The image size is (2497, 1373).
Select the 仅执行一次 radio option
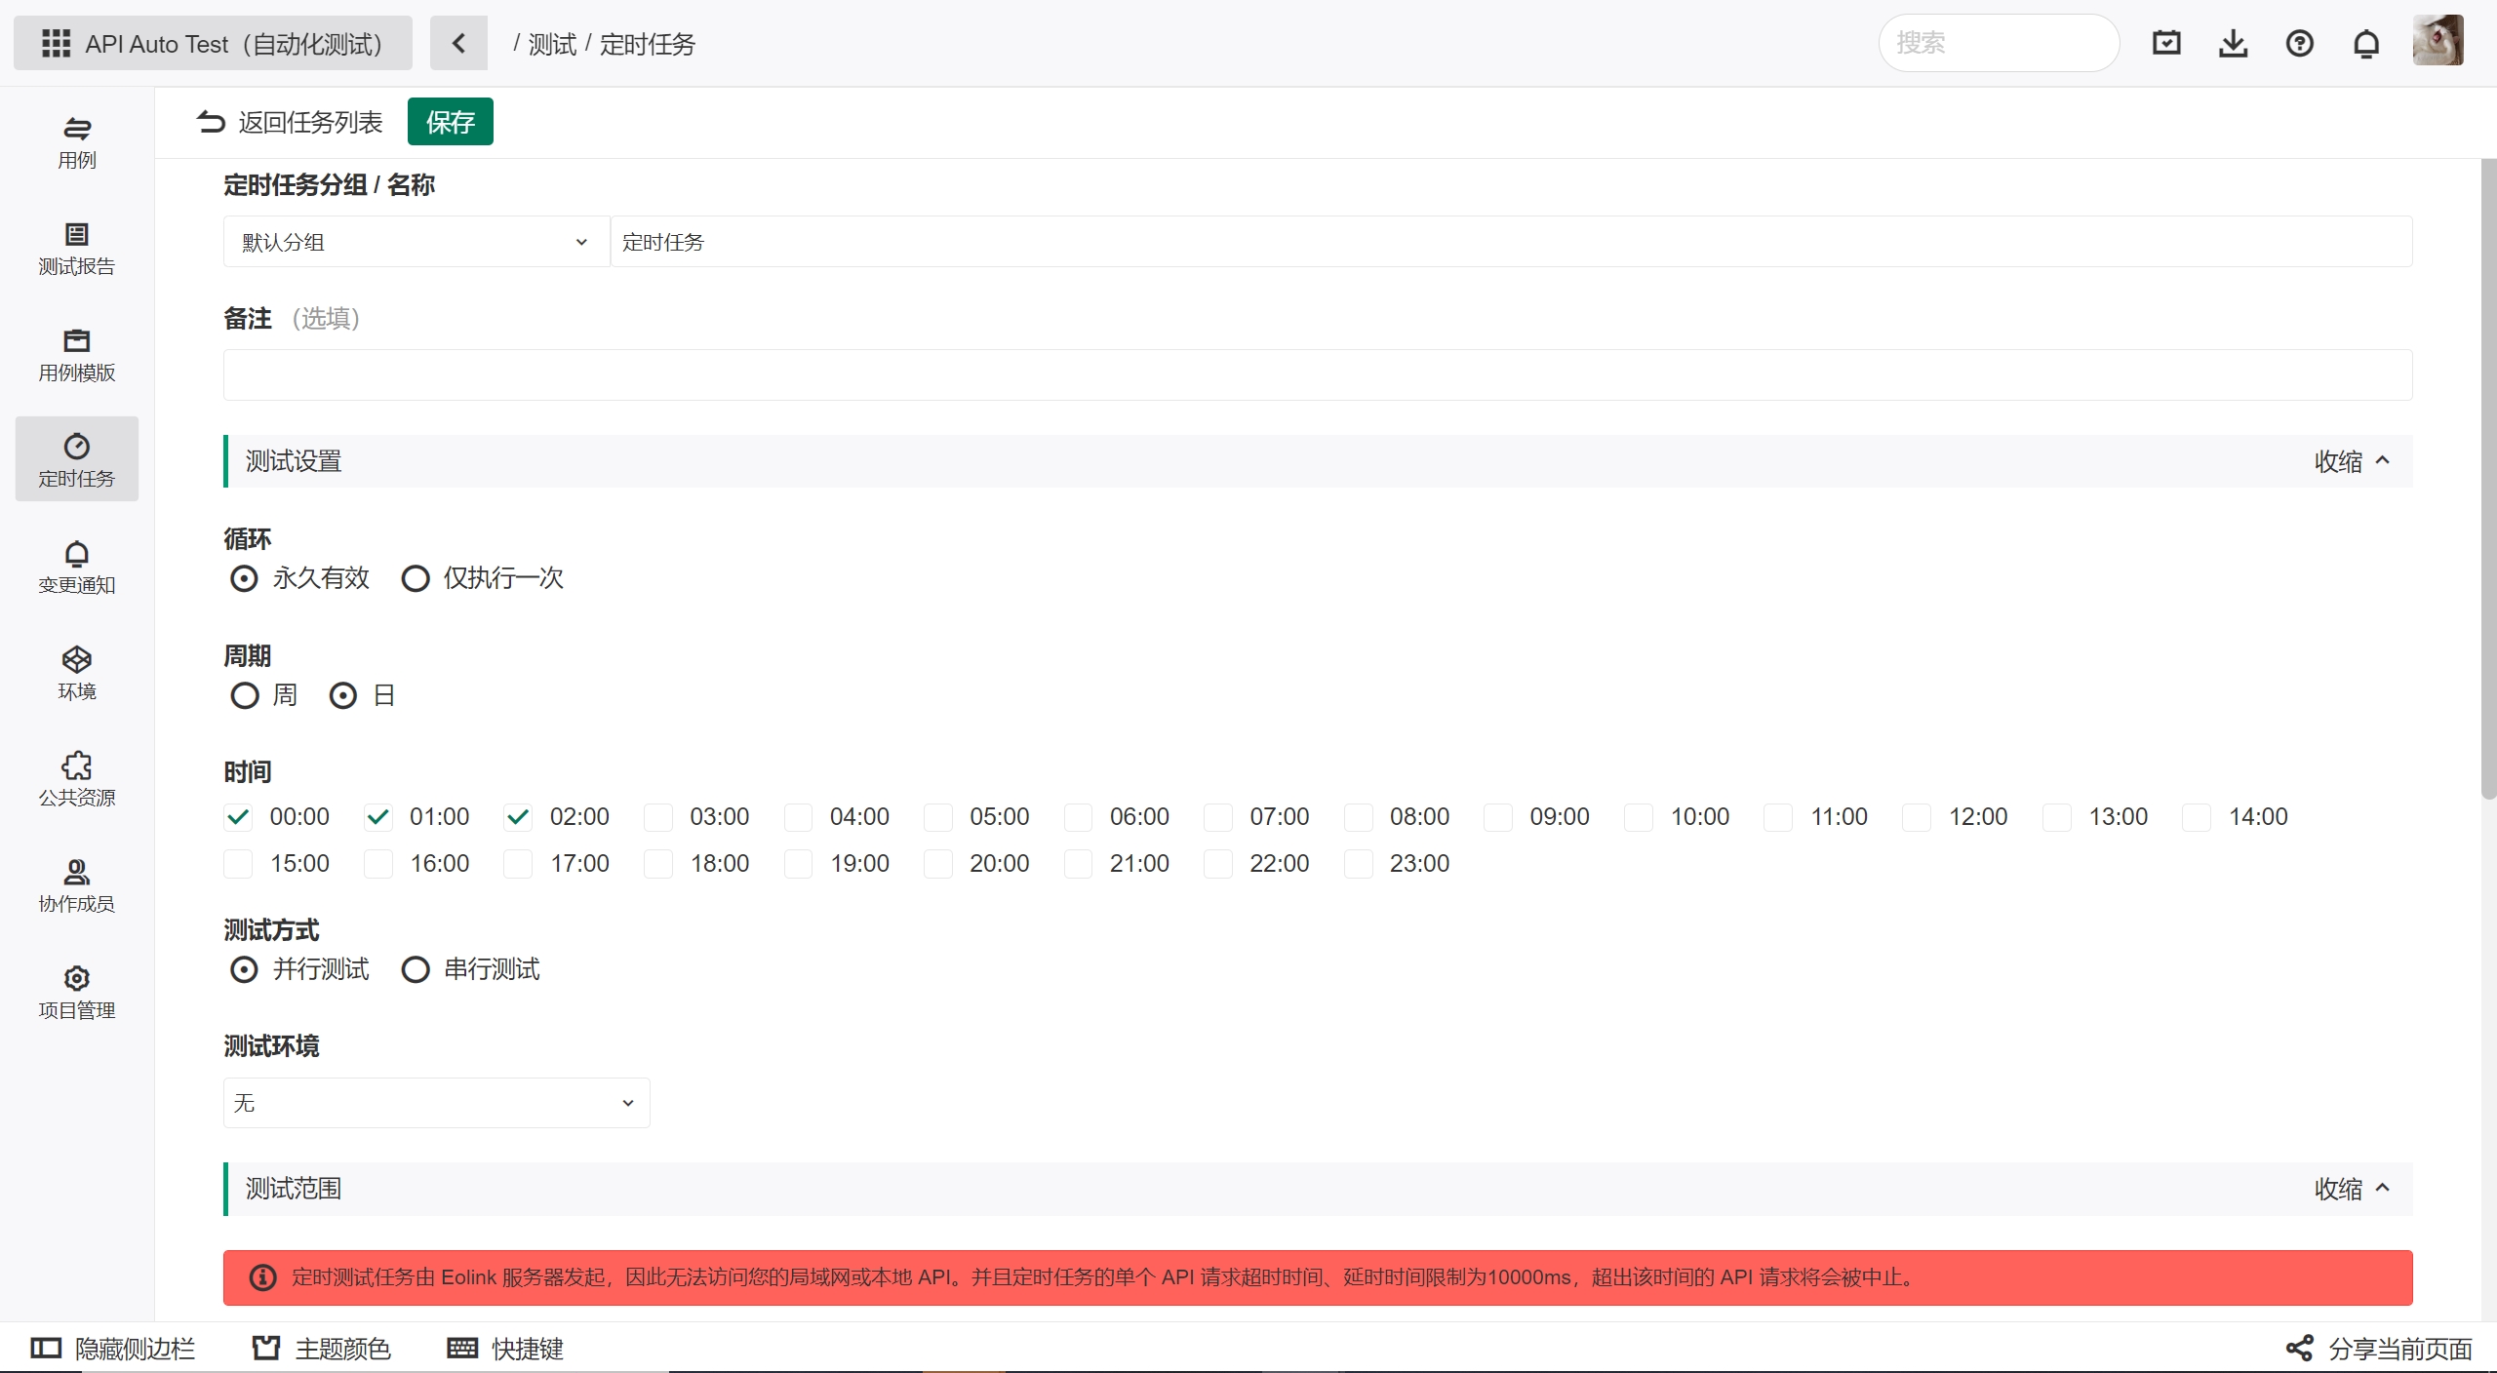416,579
